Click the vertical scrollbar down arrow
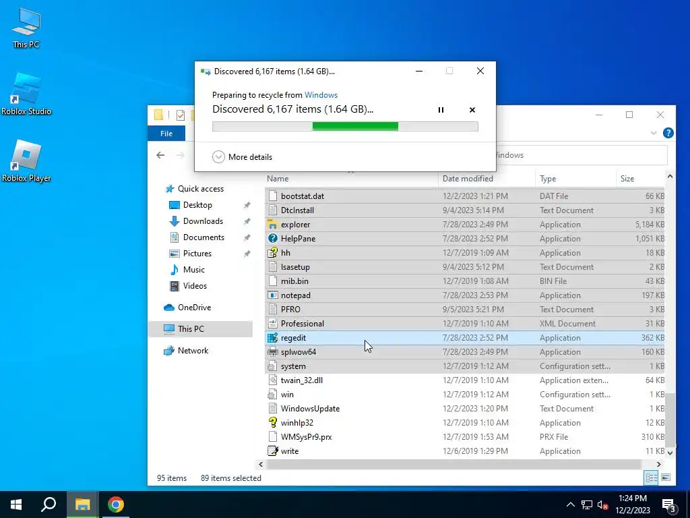This screenshot has height=518, width=690. click(x=670, y=453)
